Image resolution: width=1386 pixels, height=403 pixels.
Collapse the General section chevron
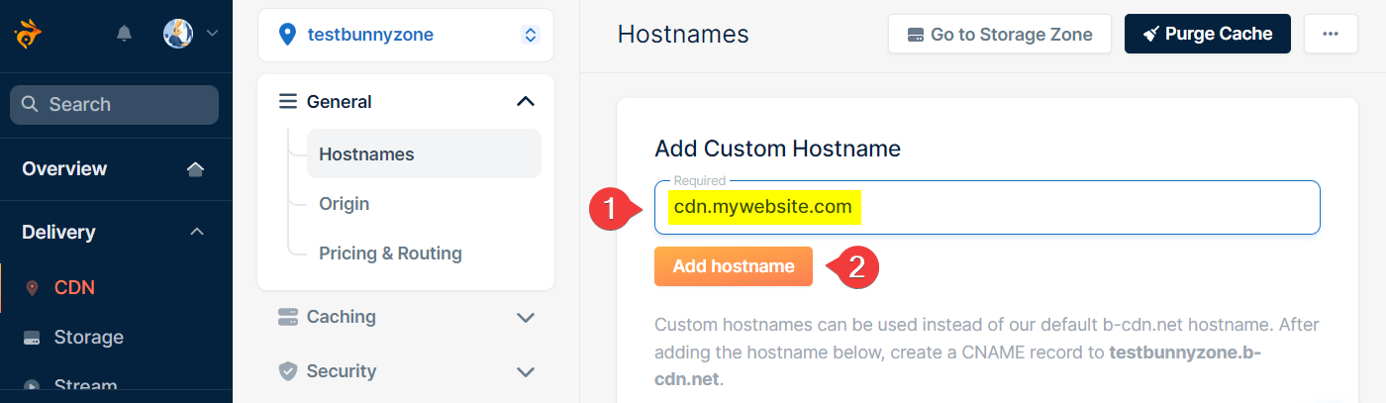pos(526,101)
